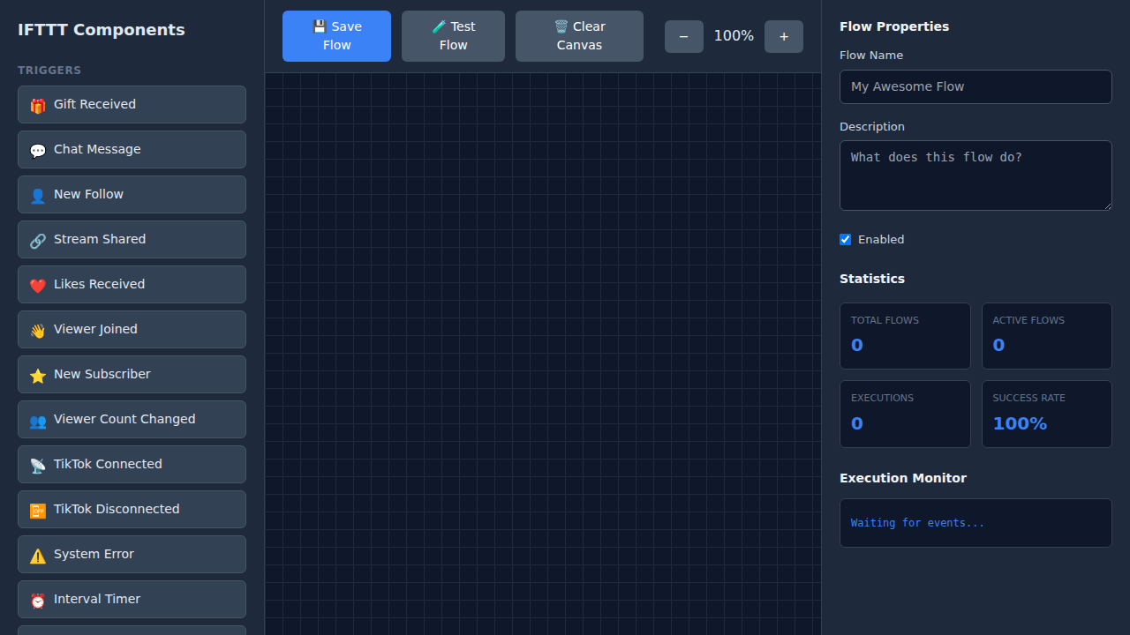Click the trash icon on Clear Canvas

click(561, 26)
